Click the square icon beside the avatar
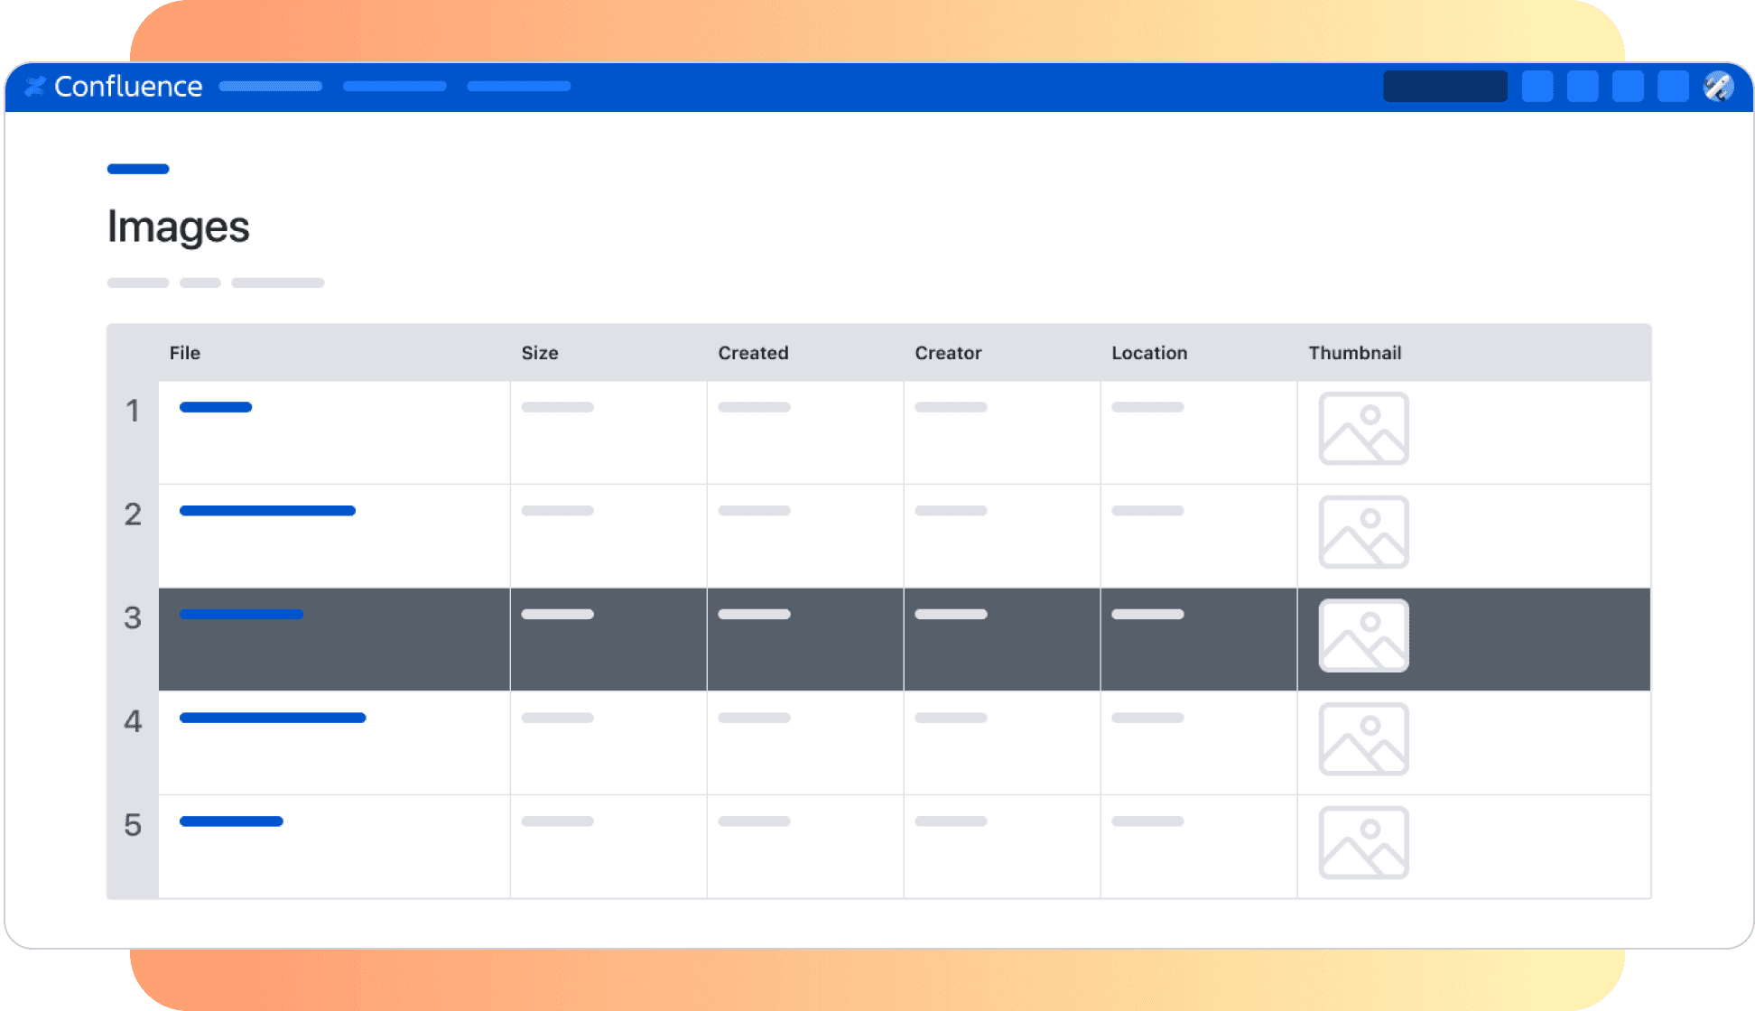 1673,86
